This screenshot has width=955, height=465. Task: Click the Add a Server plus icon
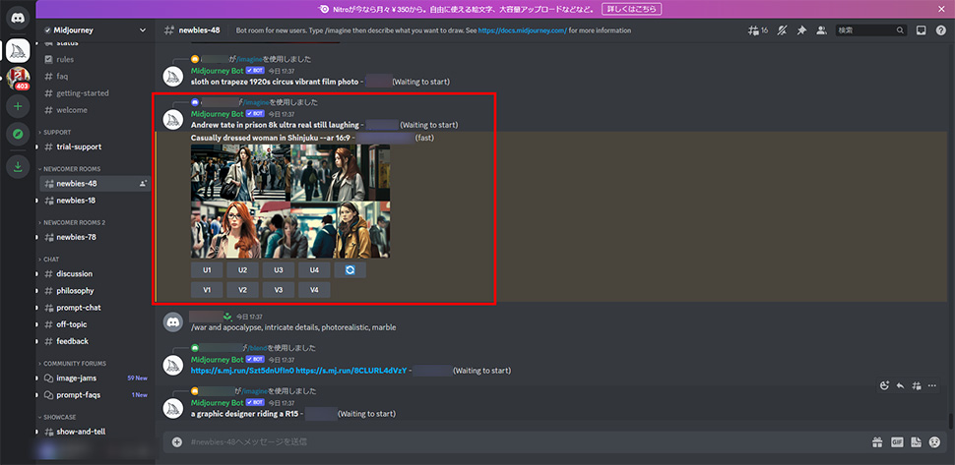(x=18, y=106)
